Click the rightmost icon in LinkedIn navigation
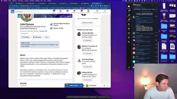 pyautogui.click(x=105, y=12)
